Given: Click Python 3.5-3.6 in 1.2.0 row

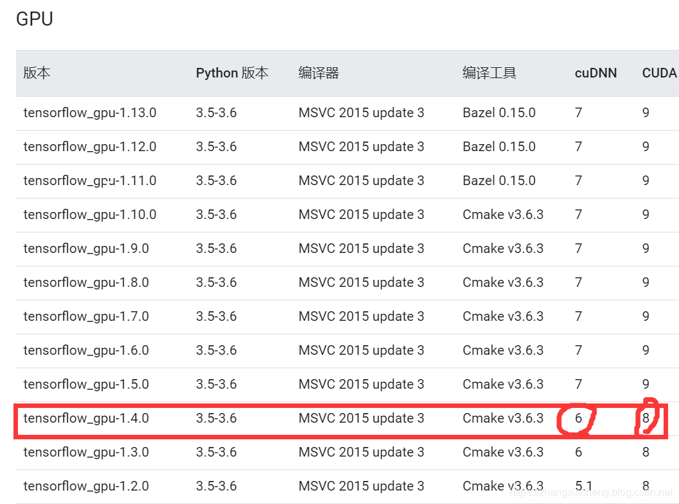Looking at the screenshot, I should click(x=216, y=486).
